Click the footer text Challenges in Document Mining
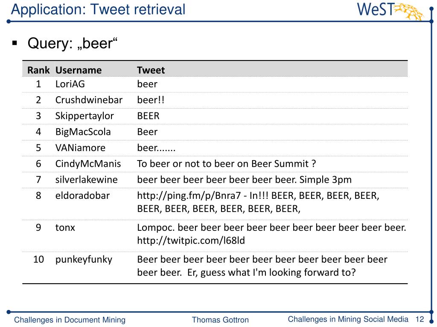The width and height of the screenshot is (437, 327). coord(70,320)
